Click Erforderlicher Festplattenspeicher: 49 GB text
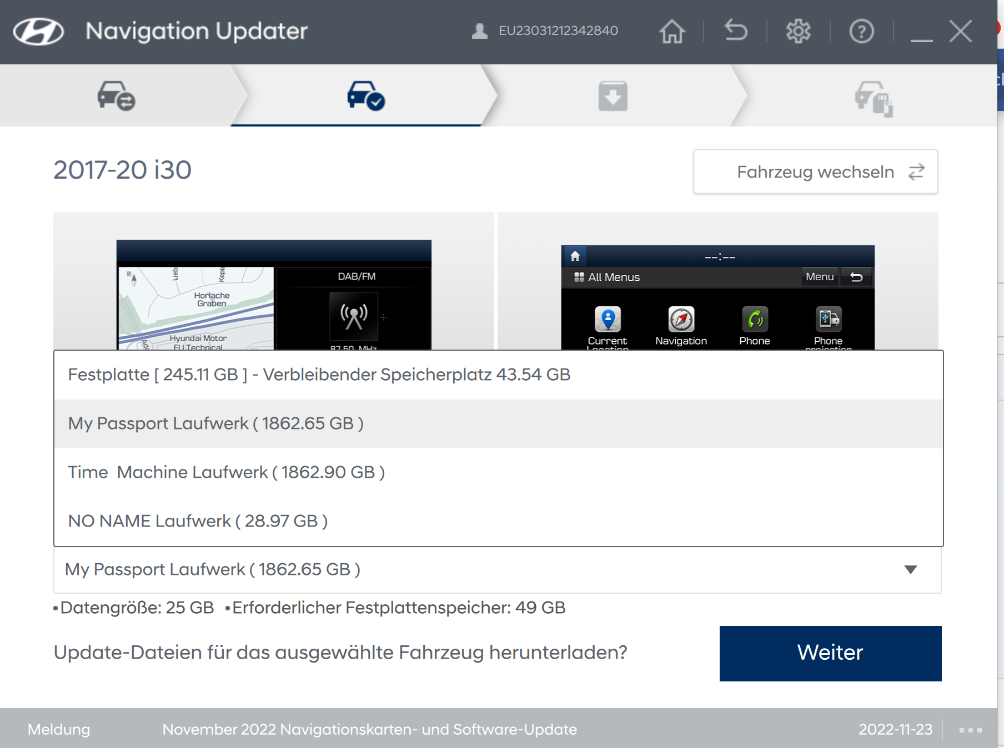1004x748 pixels. [x=398, y=608]
